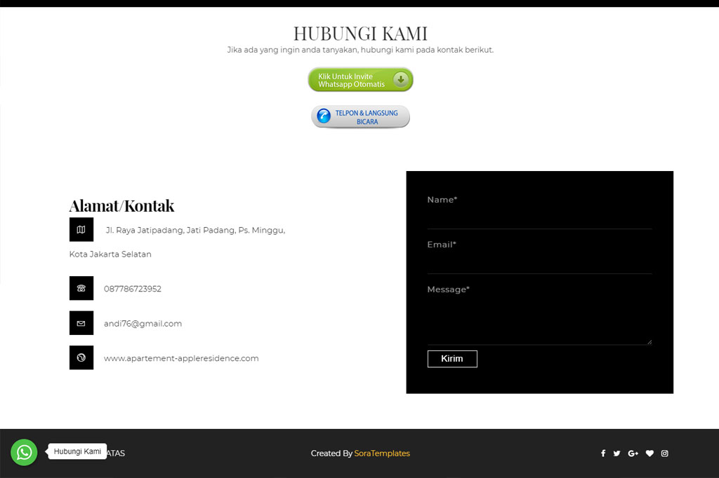This screenshot has height=478, width=719.
Task: Open the SoraTemplates link
Action: [x=382, y=453]
